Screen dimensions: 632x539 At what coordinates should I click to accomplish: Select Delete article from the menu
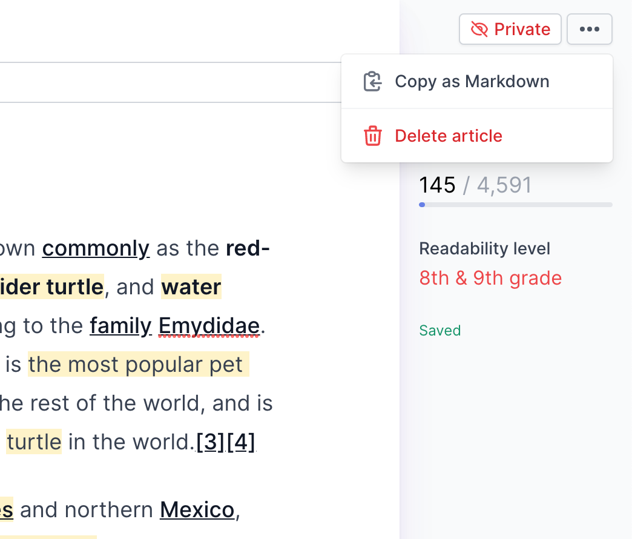pyautogui.click(x=477, y=136)
